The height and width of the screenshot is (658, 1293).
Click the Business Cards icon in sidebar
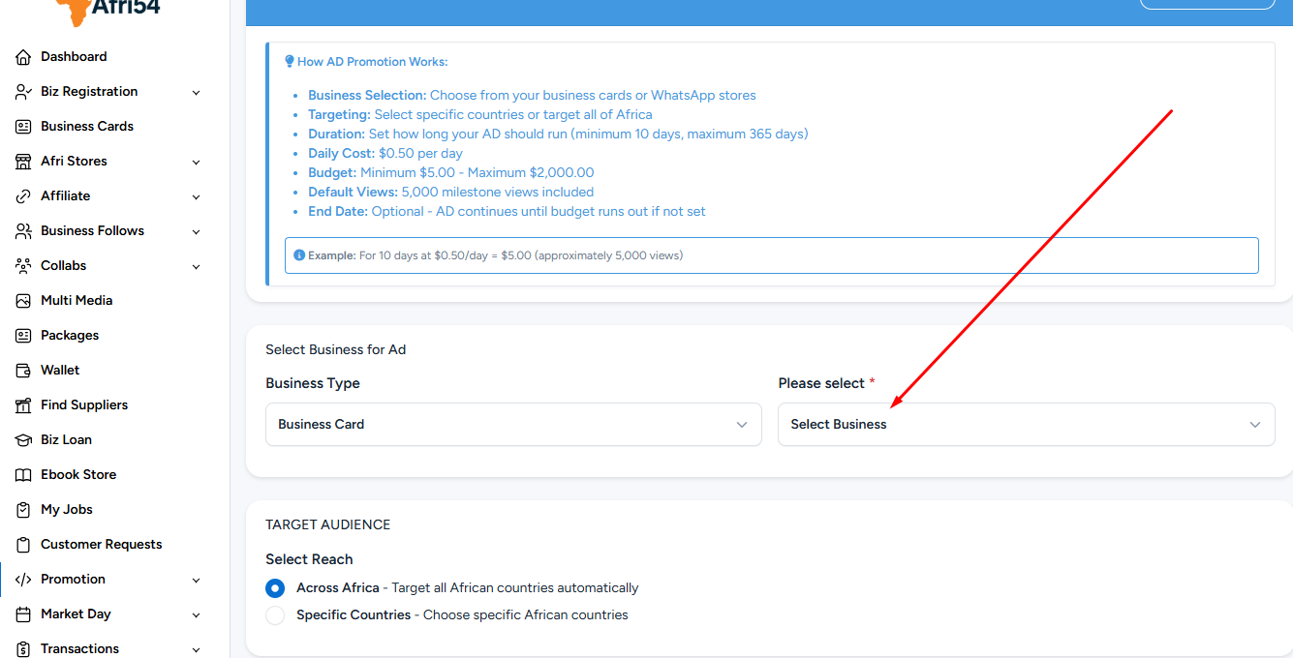(x=23, y=127)
